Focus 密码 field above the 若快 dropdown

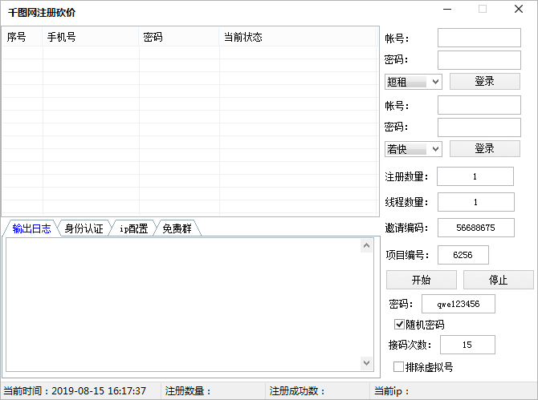[479, 127]
